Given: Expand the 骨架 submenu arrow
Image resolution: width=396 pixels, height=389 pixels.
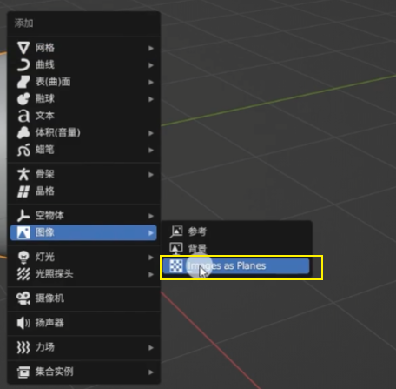Looking at the screenshot, I should pos(151,175).
